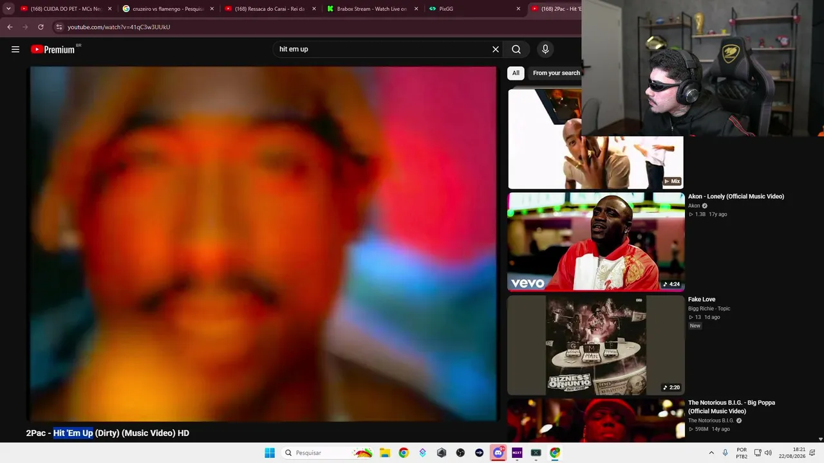This screenshot has height=463, width=824.
Task: Close the Brabox Stream tab
Action: click(x=417, y=9)
